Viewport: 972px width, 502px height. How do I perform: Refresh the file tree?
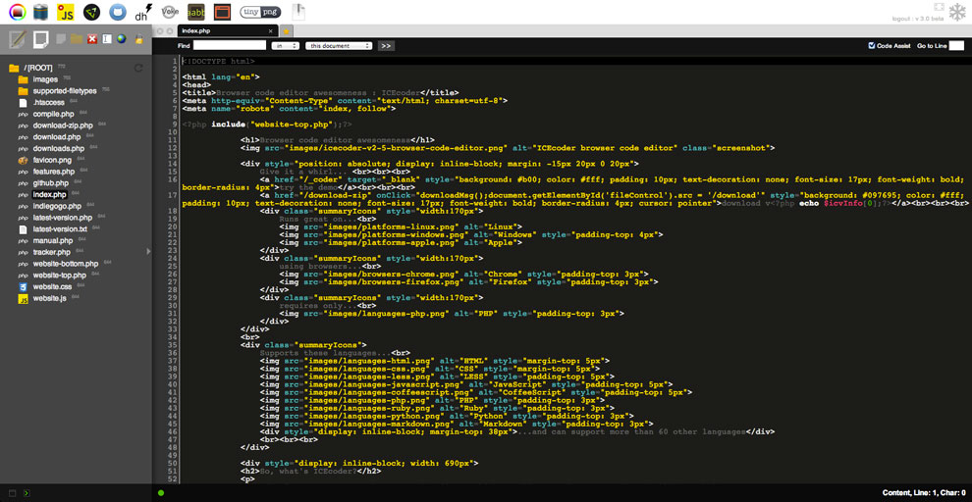tap(138, 68)
